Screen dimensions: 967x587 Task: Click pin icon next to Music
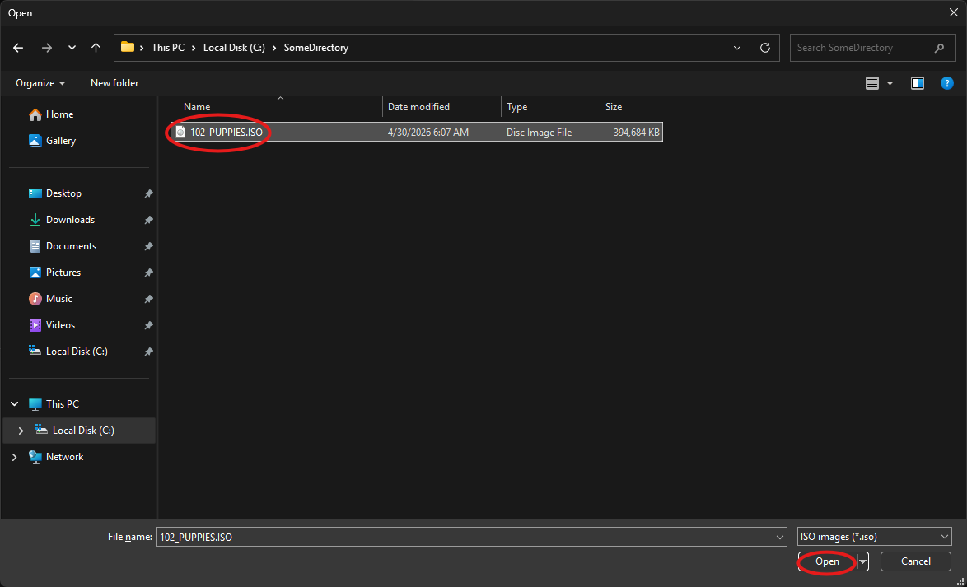pos(148,299)
